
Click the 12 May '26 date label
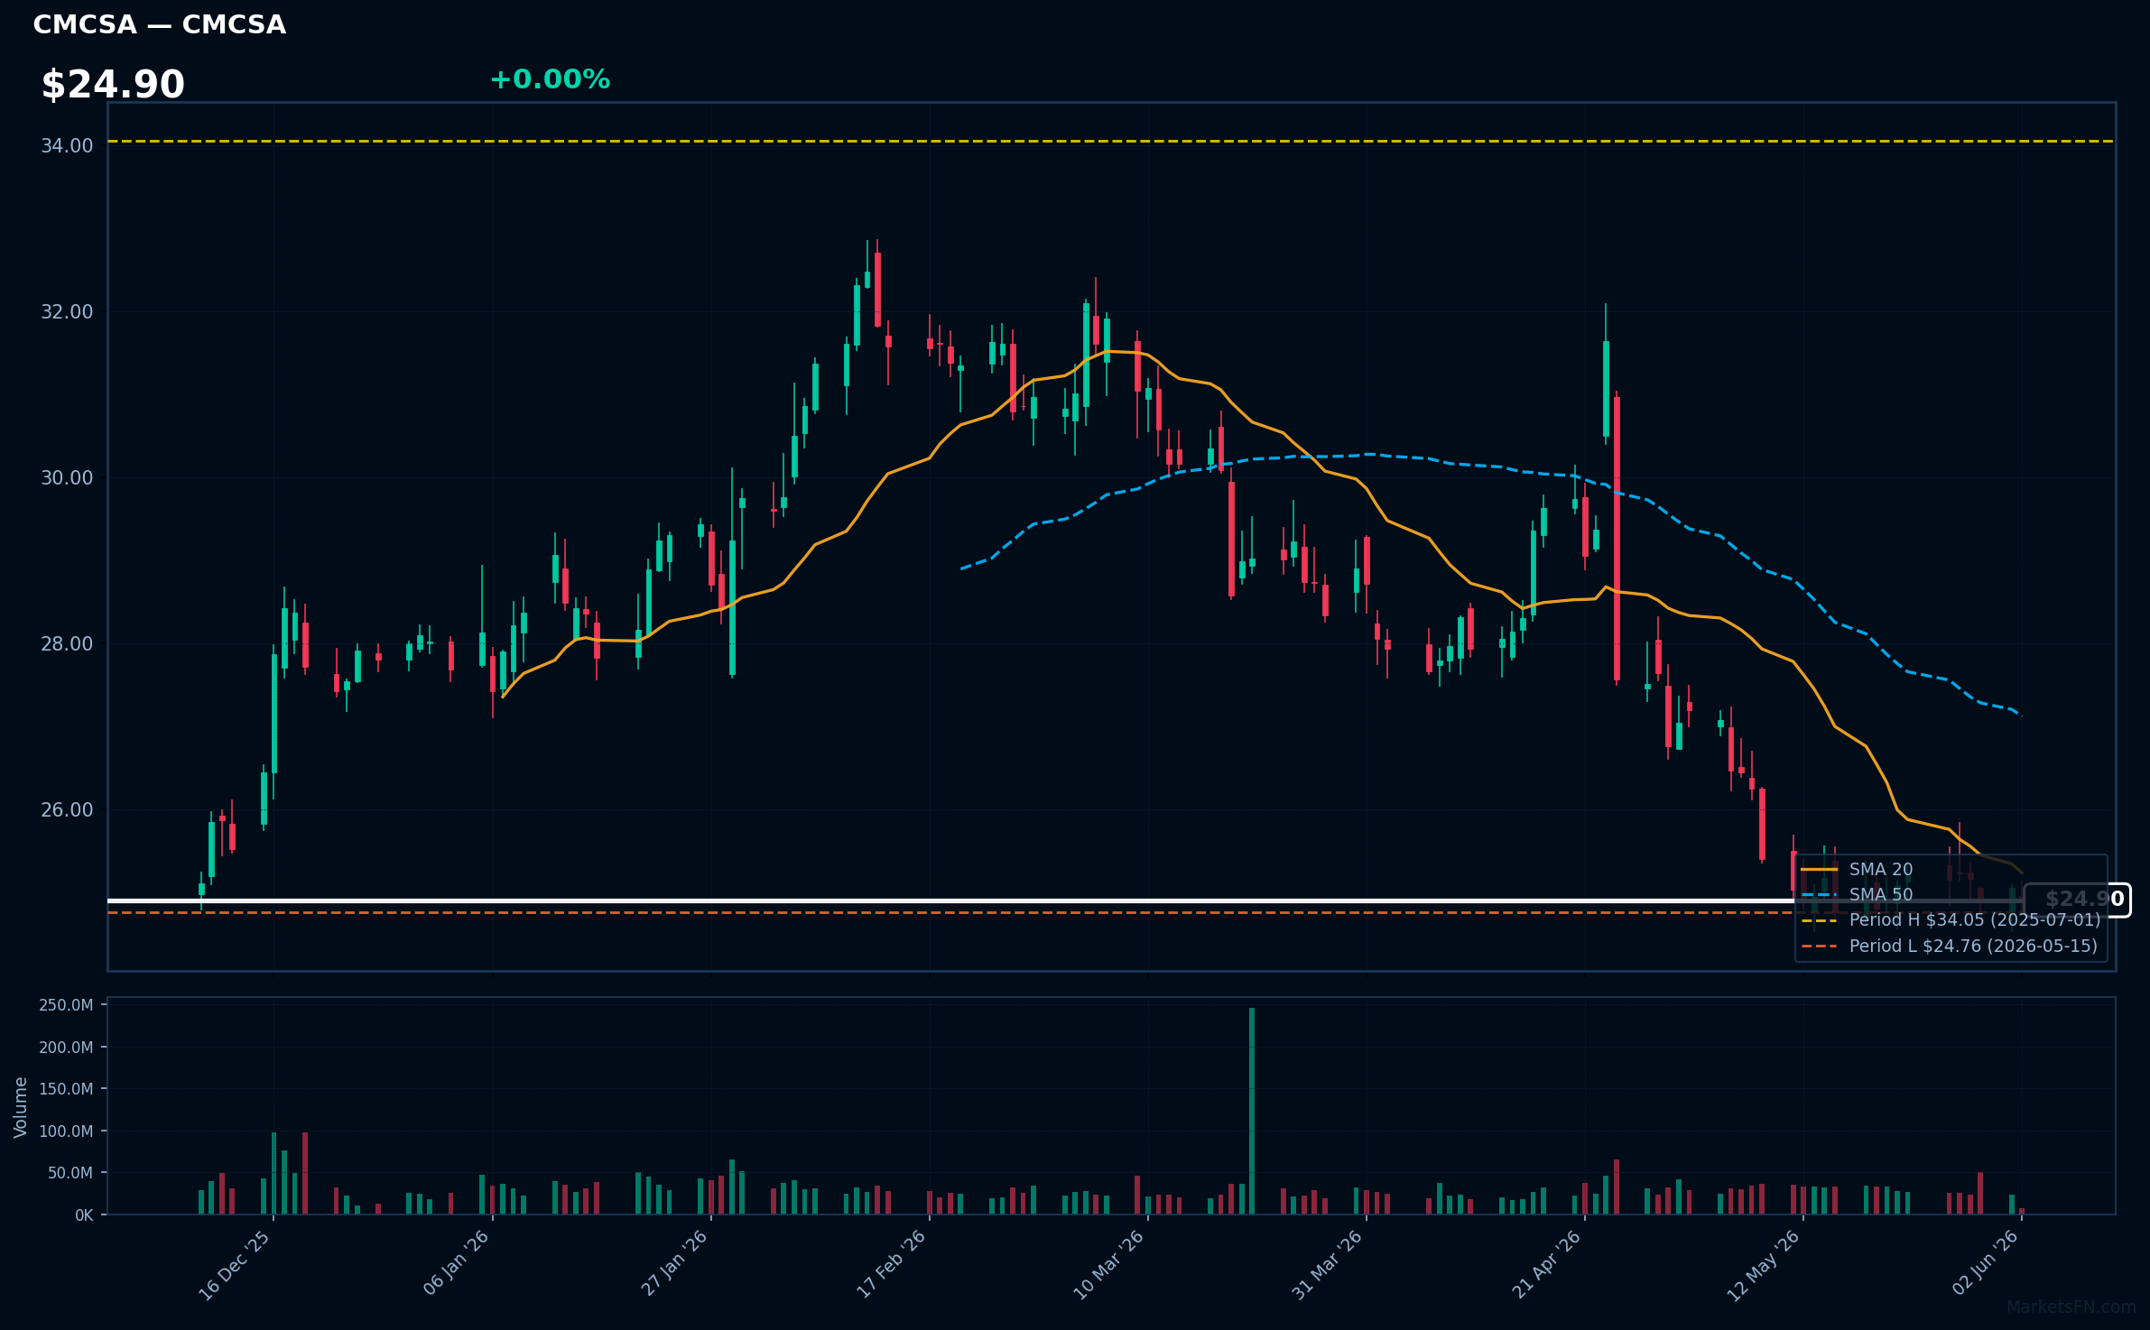pos(1764,1265)
